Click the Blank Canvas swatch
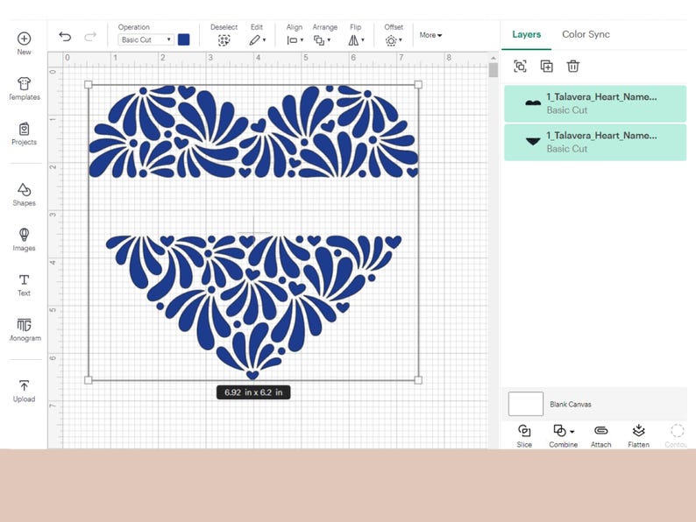Image resolution: width=696 pixels, height=522 pixels. click(526, 404)
